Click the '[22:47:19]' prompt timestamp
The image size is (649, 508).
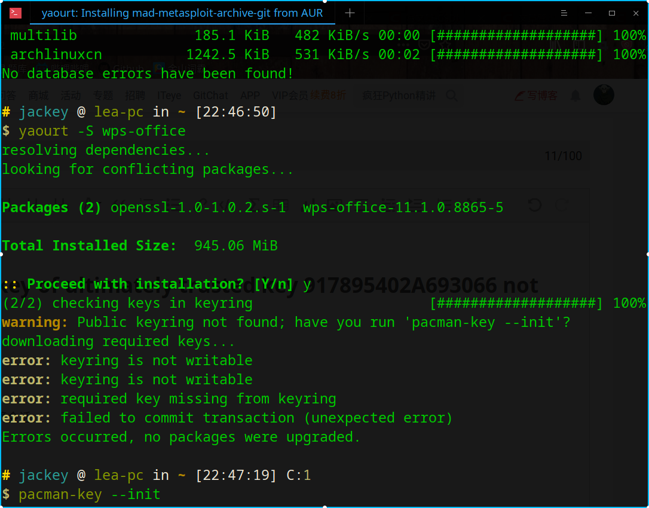point(236,475)
